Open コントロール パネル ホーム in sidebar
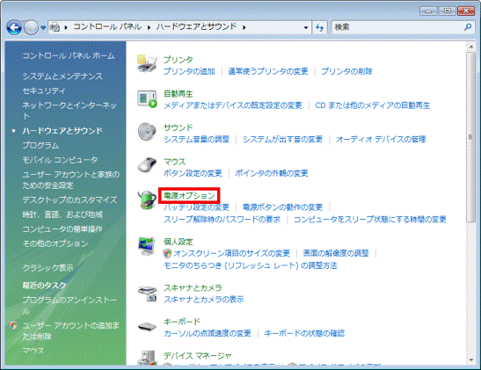Viewport: 481px width, 370px height. (69, 55)
